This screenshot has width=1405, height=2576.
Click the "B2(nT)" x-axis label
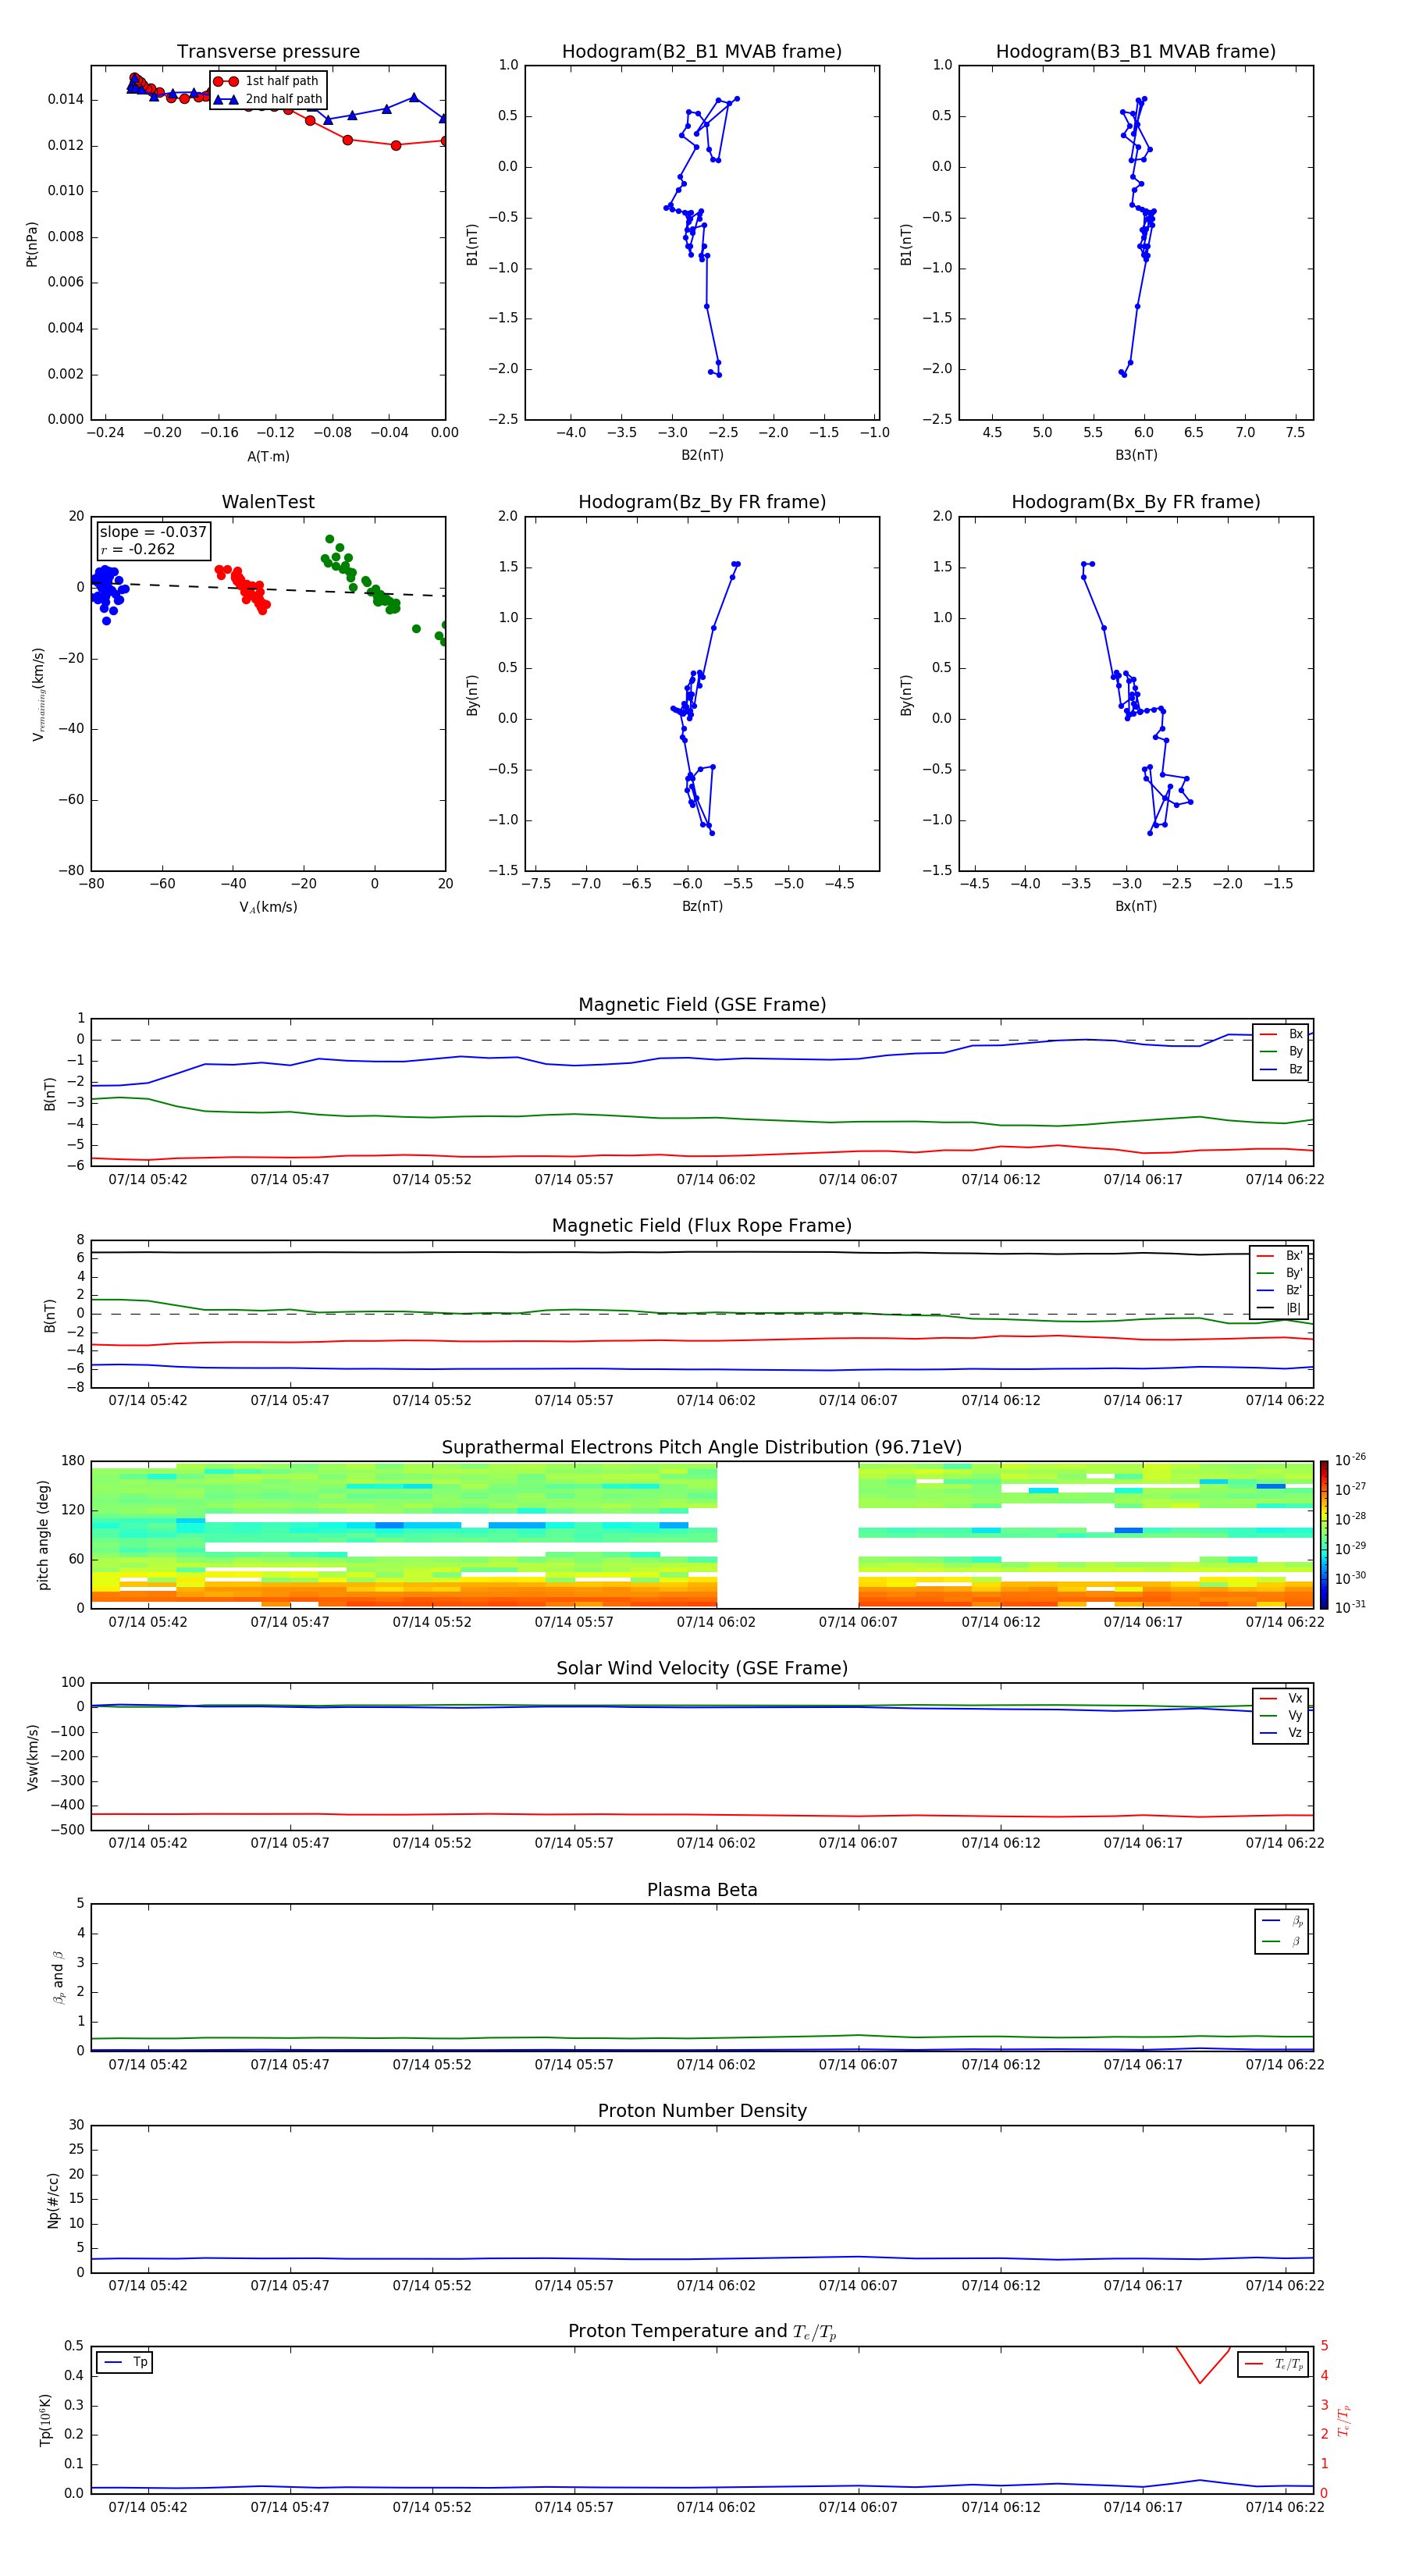[x=702, y=455]
